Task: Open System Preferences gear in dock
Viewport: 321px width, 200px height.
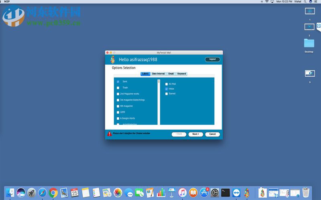Action: (215, 193)
